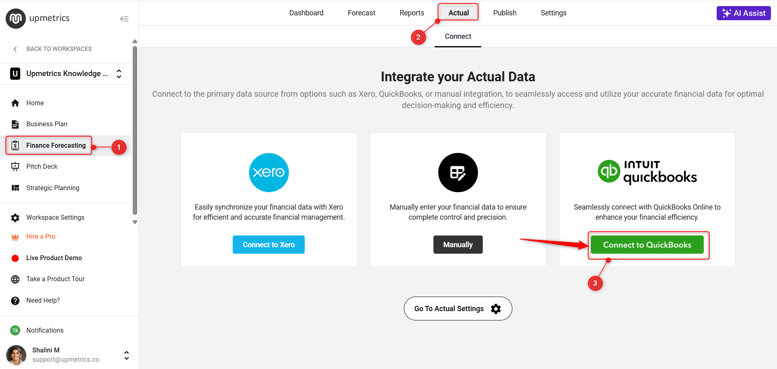Click the Upmetrics logo icon
This screenshot has height=369, width=777.
point(15,19)
